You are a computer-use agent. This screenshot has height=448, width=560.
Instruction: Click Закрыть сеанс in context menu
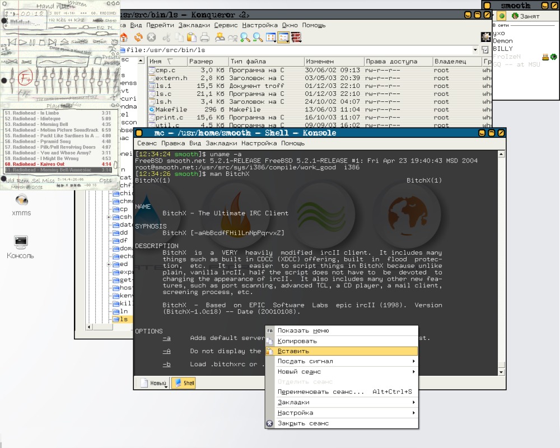coord(342,423)
